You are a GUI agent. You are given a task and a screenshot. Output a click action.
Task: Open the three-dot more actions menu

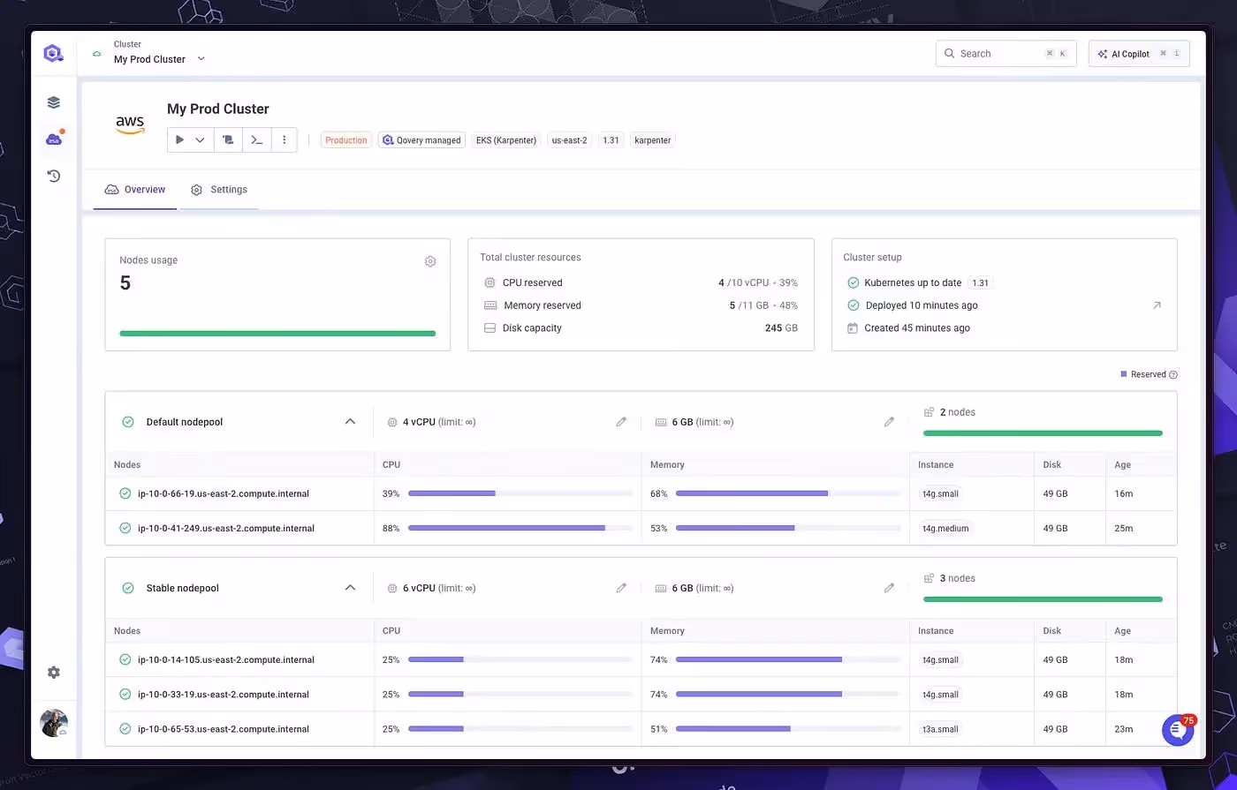pyautogui.click(x=284, y=139)
